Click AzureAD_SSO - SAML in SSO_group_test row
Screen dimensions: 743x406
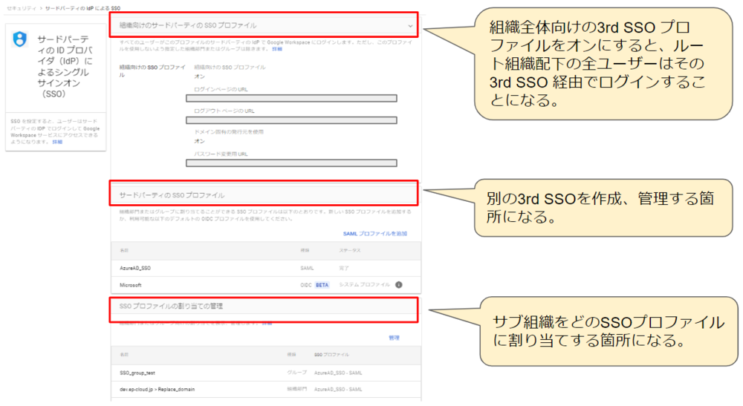tap(338, 373)
